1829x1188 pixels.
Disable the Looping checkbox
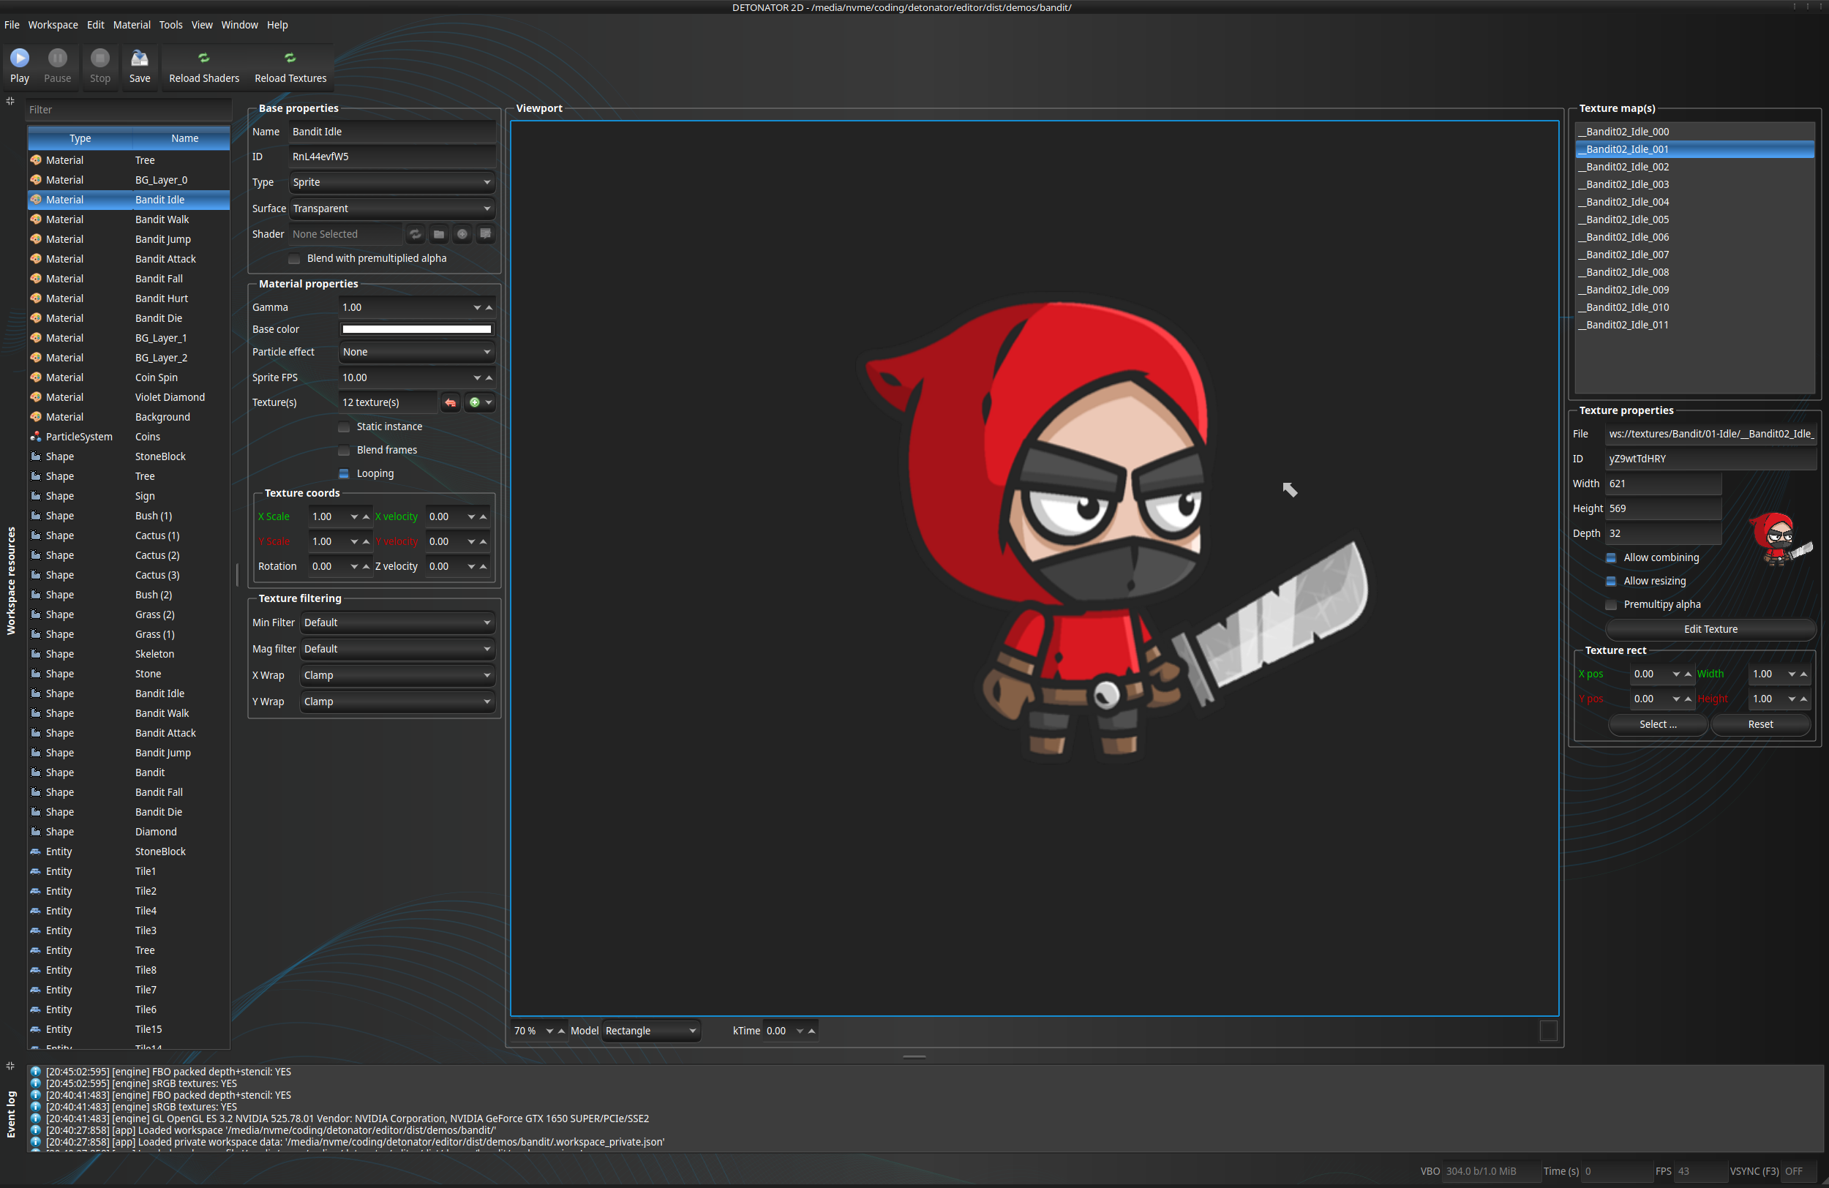click(x=345, y=474)
